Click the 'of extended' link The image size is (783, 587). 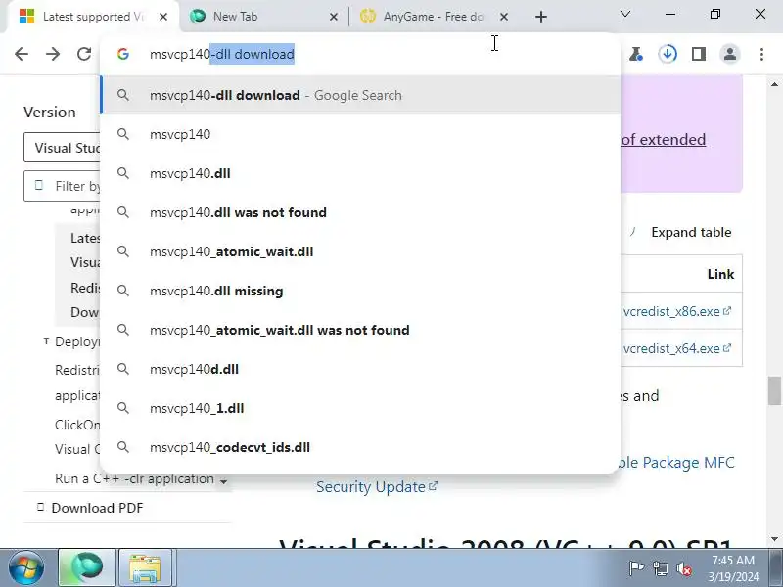tap(664, 139)
